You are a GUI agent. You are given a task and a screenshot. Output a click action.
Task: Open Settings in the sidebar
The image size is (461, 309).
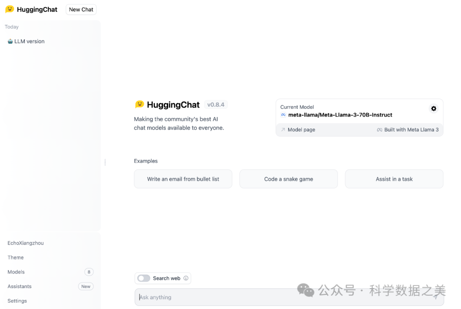(x=17, y=301)
